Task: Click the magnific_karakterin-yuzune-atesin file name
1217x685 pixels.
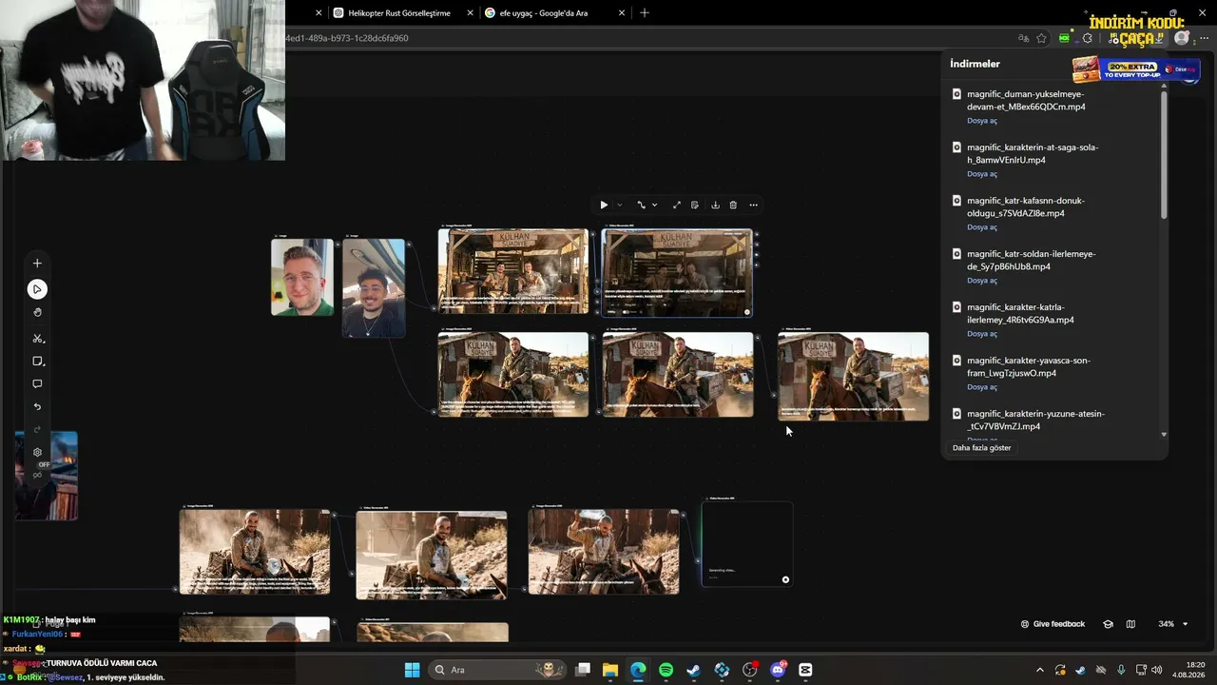Action: pos(1035,421)
